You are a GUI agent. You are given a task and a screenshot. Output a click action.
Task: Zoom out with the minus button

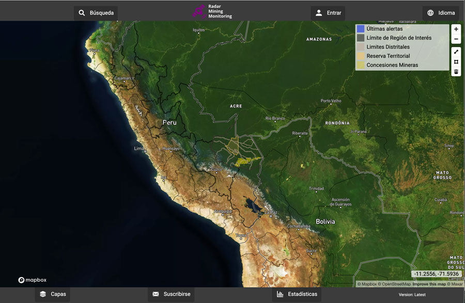pos(456,40)
